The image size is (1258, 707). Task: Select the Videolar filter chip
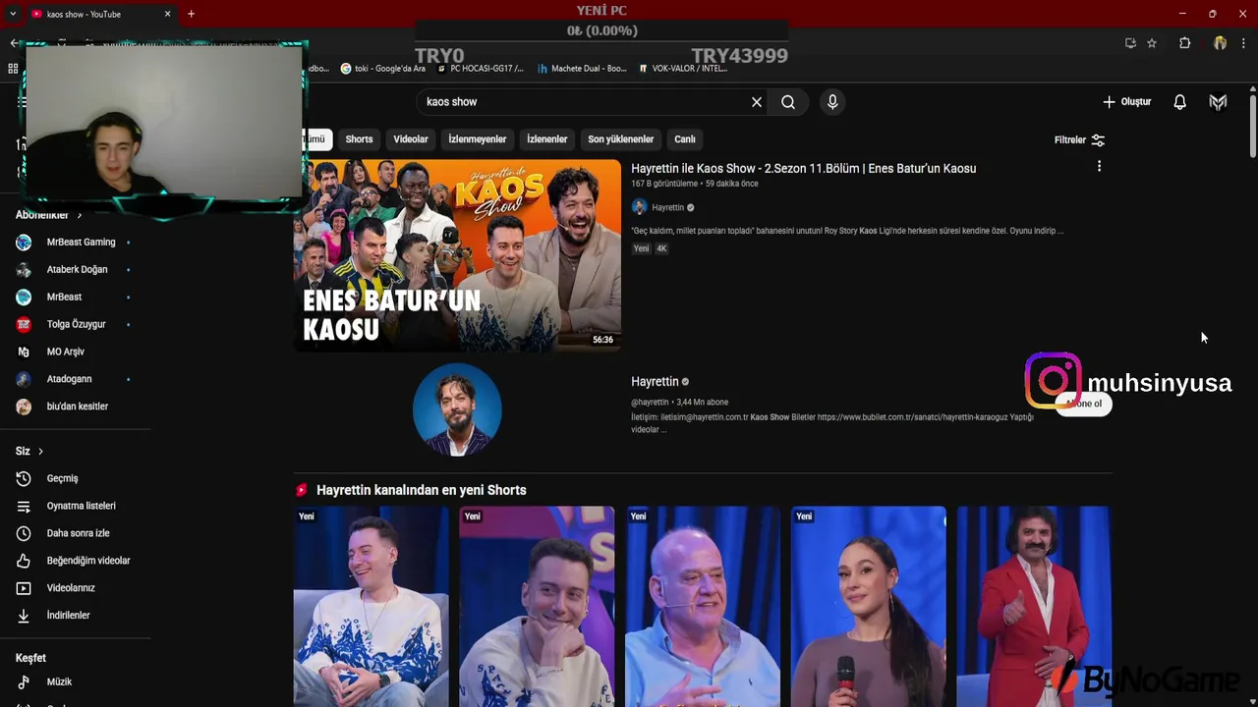tap(411, 139)
